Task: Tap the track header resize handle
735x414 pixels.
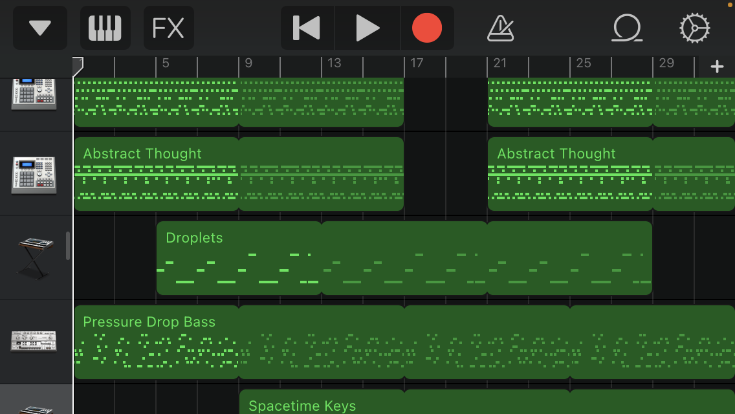Action: pyautogui.click(x=69, y=246)
